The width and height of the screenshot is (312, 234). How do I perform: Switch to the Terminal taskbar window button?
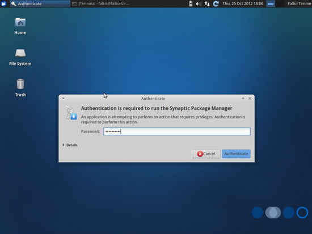(x=100, y=3)
